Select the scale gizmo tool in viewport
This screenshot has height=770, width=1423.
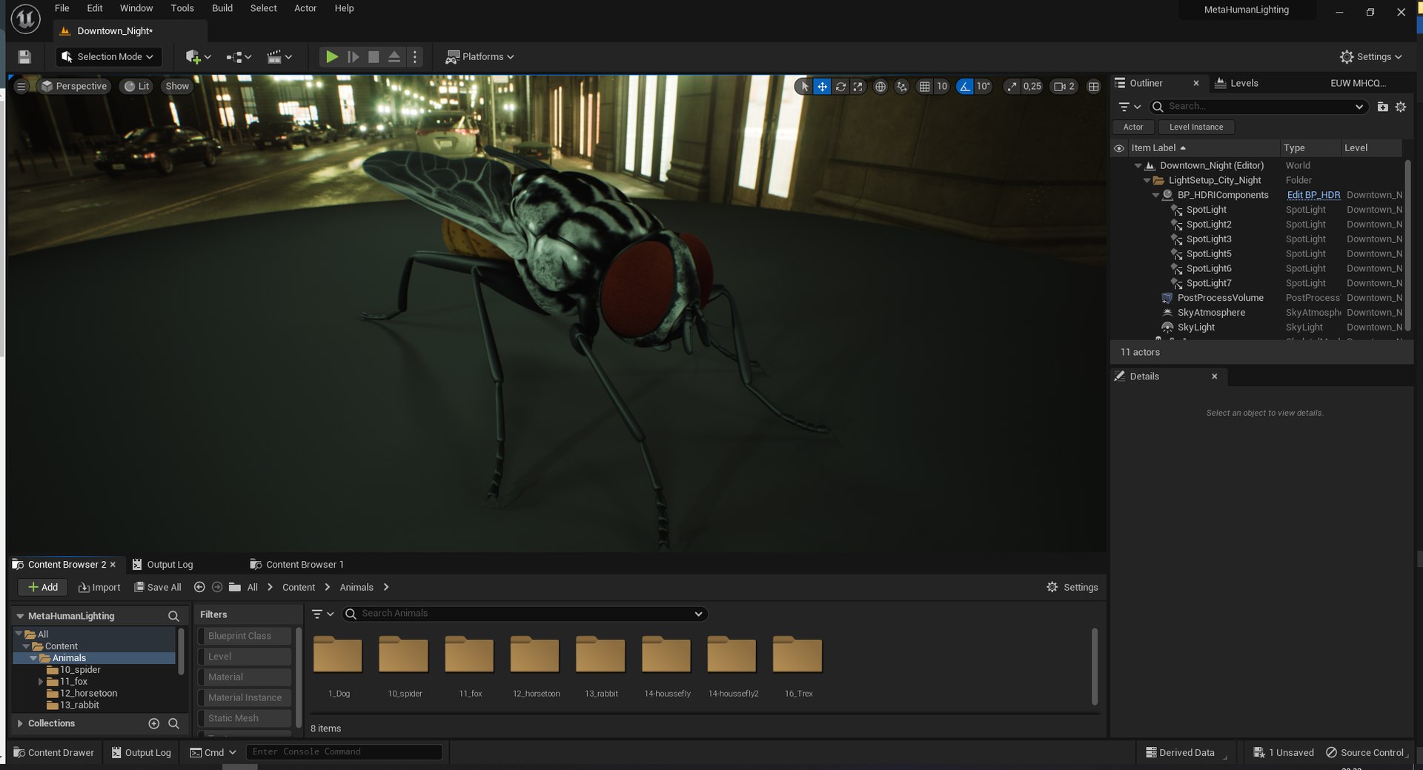[858, 87]
